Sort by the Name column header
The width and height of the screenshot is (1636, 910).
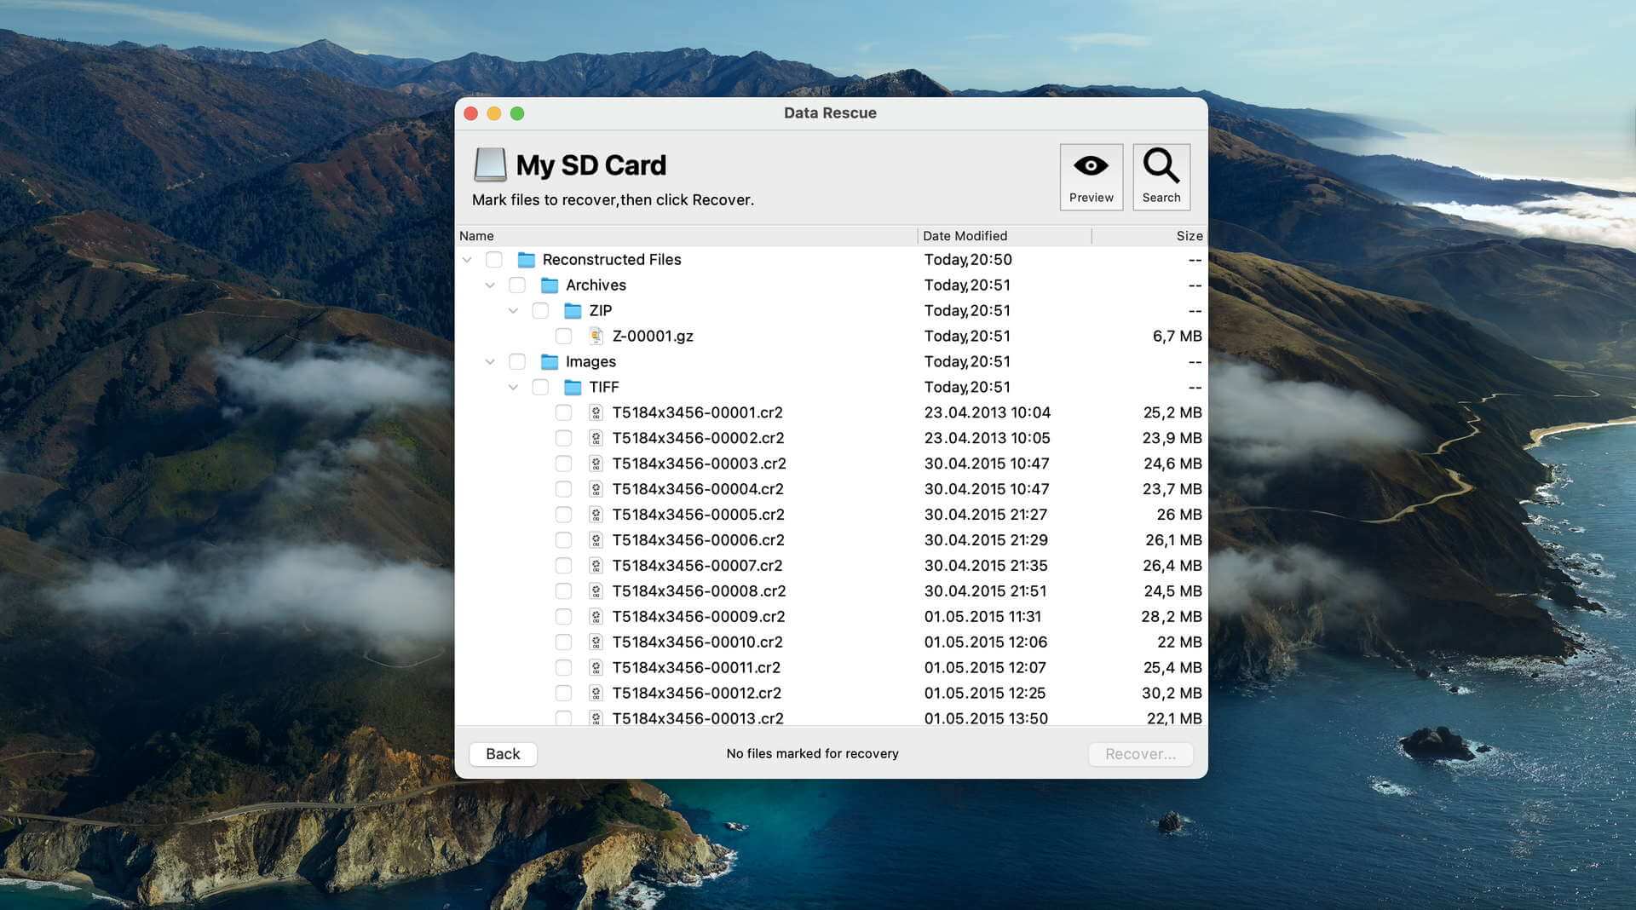tap(687, 236)
